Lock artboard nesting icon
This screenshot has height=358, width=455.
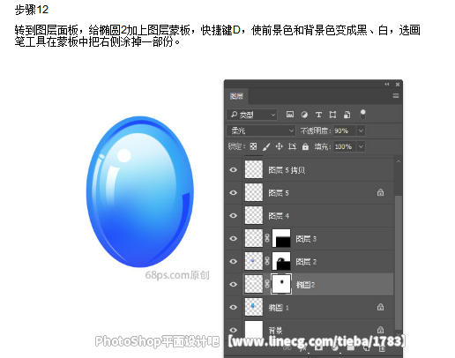[x=292, y=146]
